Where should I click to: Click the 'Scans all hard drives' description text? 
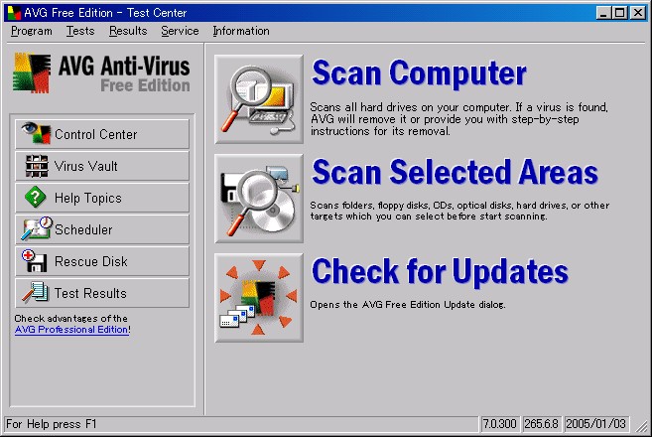click(x=459, y=119)
